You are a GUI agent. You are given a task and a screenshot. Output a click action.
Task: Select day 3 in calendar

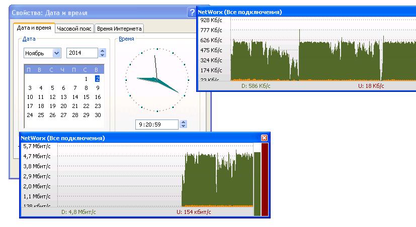30,88
